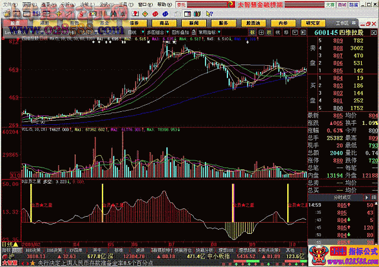Click the 大智慧 logo in status bar
Screen dimensions: 379x267
click(x=9, y=262)
